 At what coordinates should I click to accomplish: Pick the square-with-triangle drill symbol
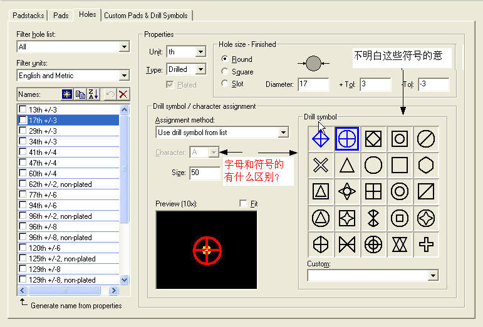tap(321, 192)
